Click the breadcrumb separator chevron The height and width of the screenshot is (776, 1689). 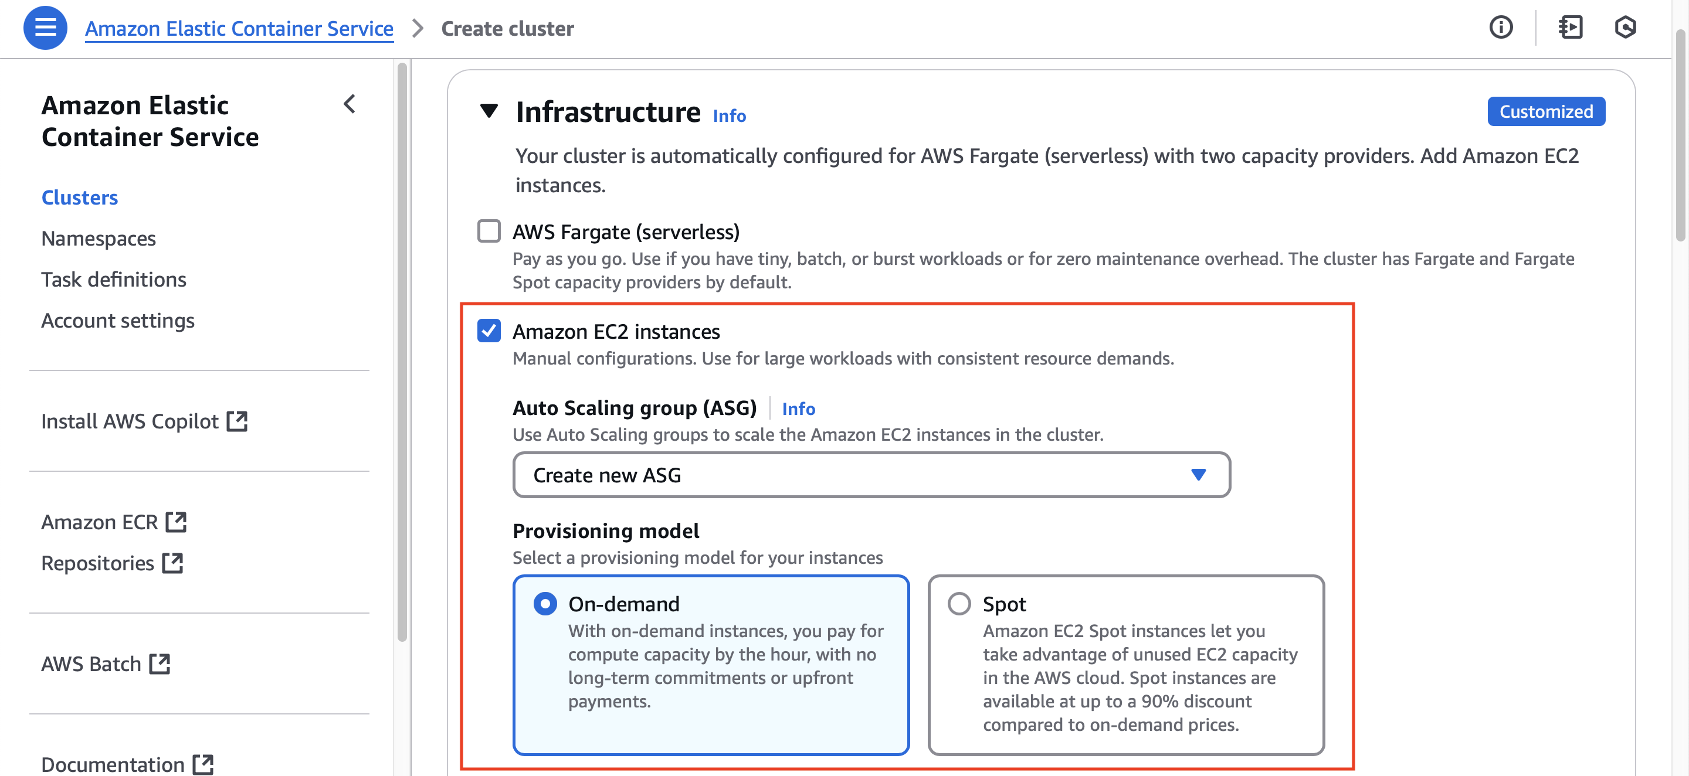click(x=418, y=29)
